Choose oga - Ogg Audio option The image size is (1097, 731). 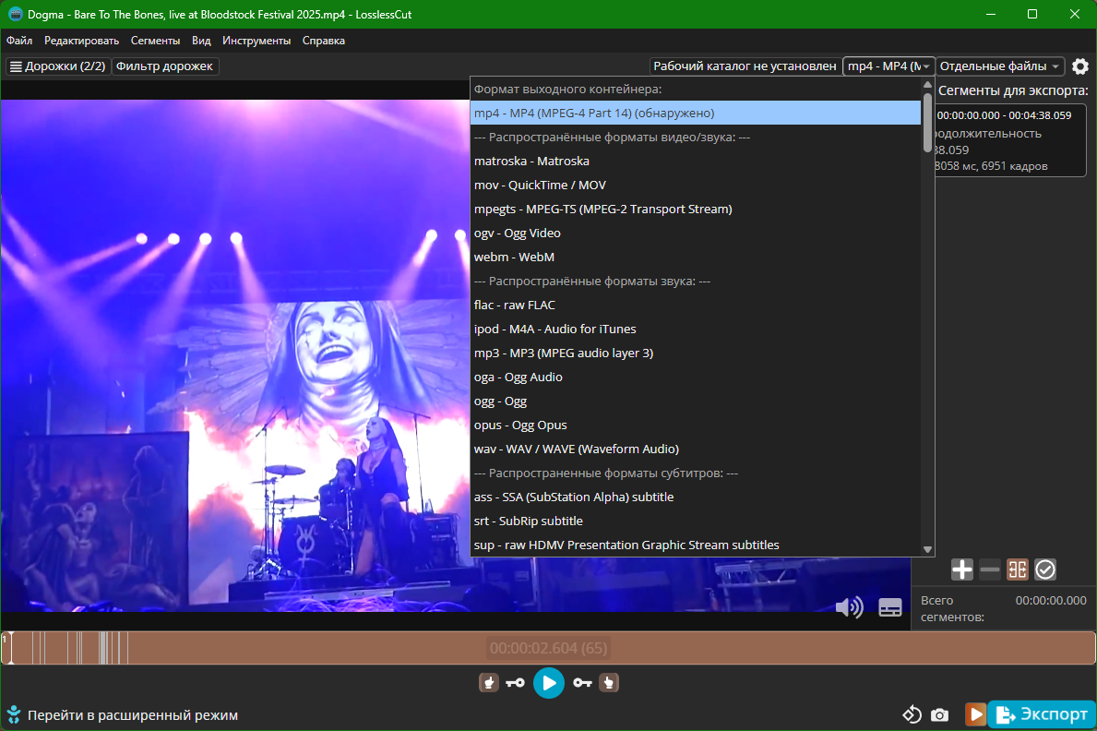point(696,377)
